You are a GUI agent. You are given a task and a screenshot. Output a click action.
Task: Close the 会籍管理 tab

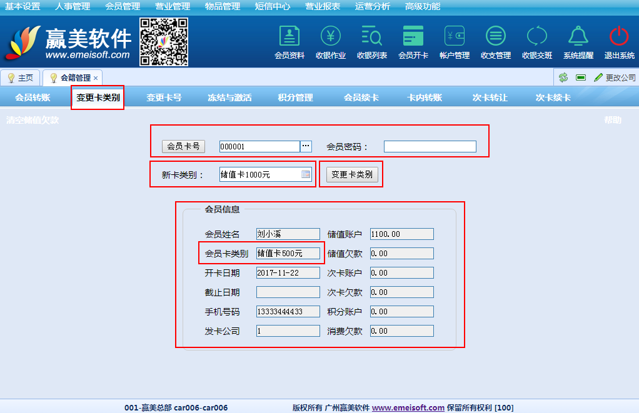(x=96, y=78)
